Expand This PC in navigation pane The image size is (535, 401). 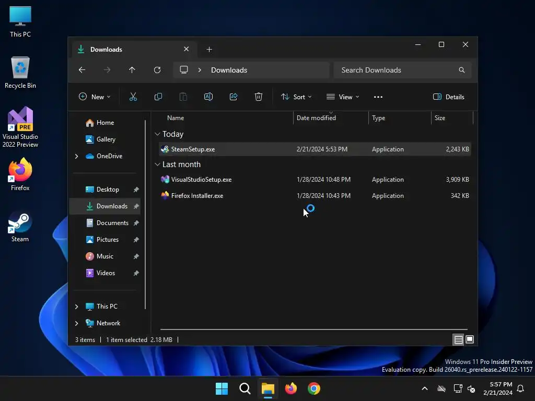(x=76, y=306)
